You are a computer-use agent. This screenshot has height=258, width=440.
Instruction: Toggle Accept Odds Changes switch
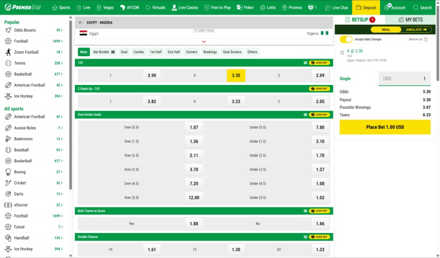(346, 39)
